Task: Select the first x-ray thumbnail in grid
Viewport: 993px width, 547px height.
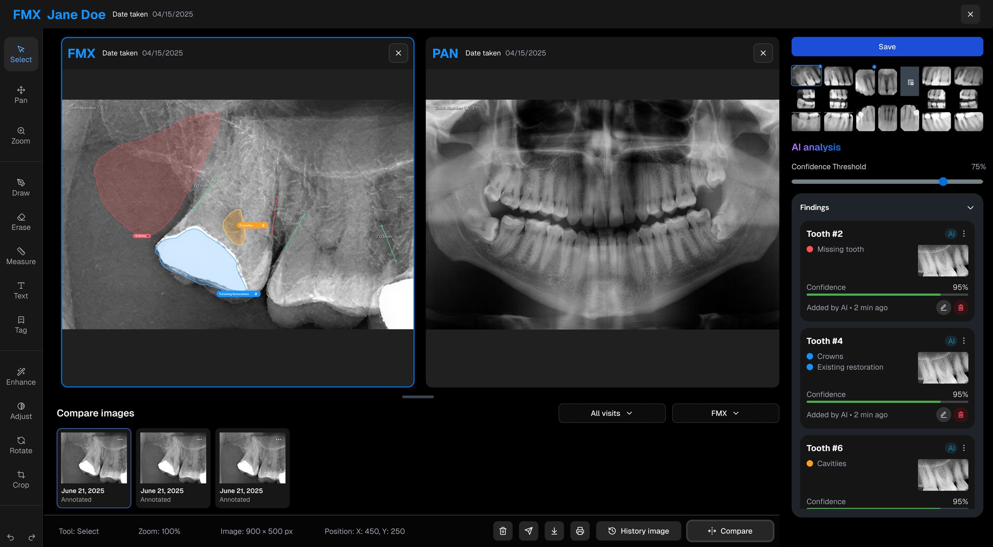Action: (x=806, y=76)
